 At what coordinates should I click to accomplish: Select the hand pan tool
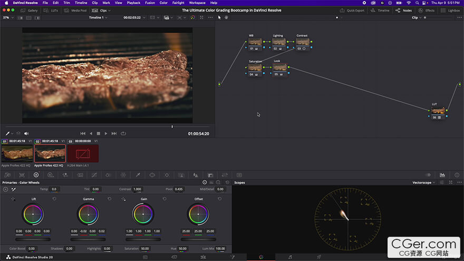coord(226,18)
